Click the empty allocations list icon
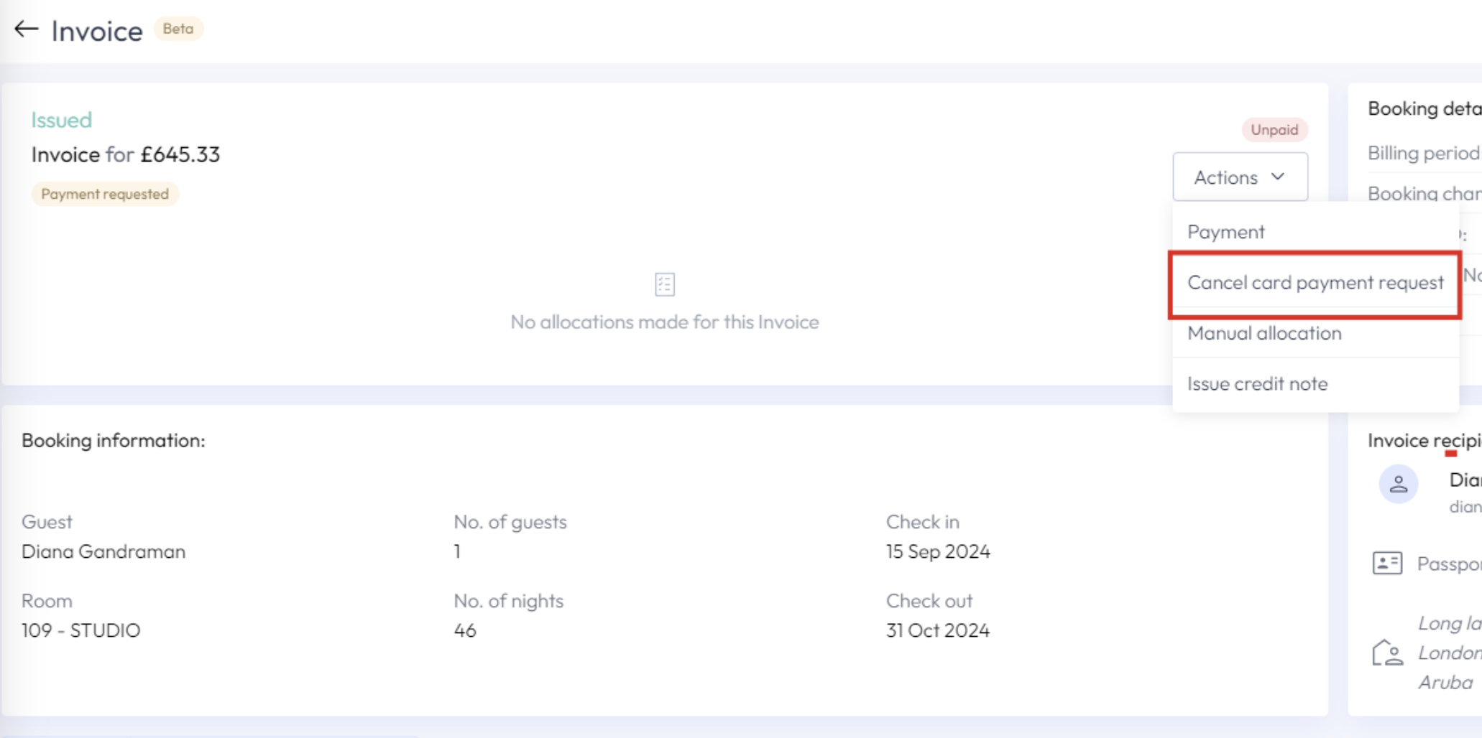The image size is (1482, 738). click(x=665, y=284)
